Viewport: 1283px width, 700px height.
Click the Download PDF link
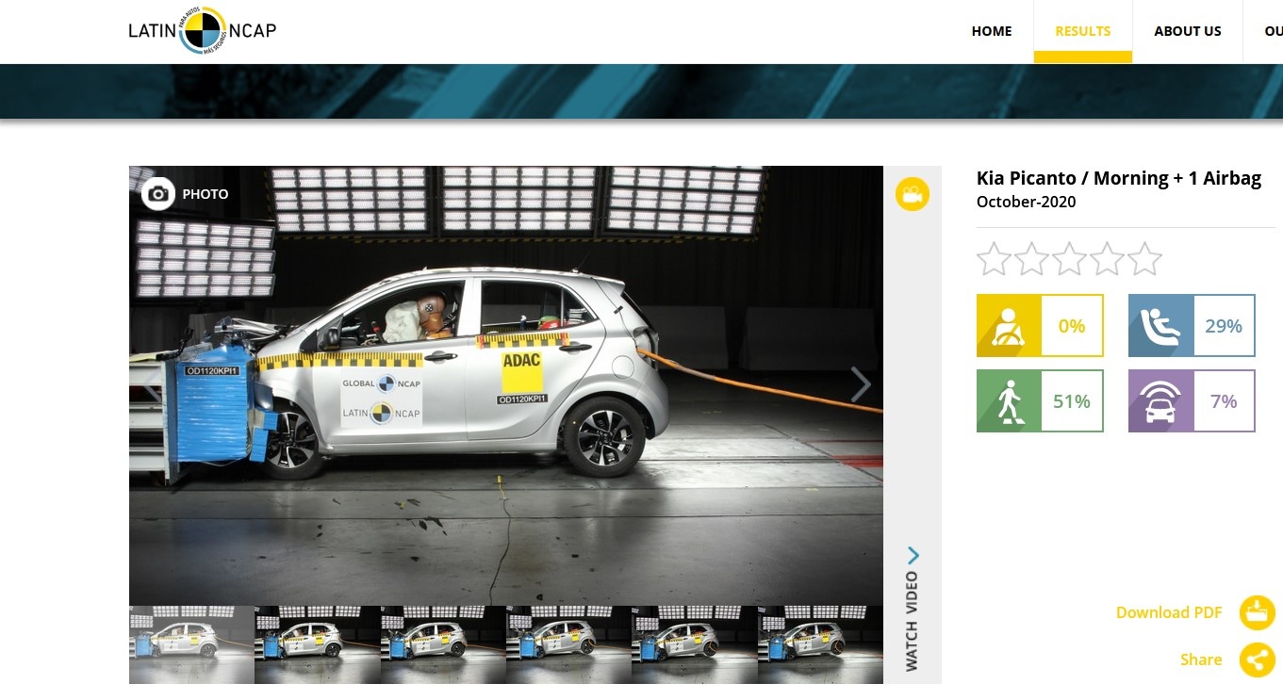[x=1168, y=612]
